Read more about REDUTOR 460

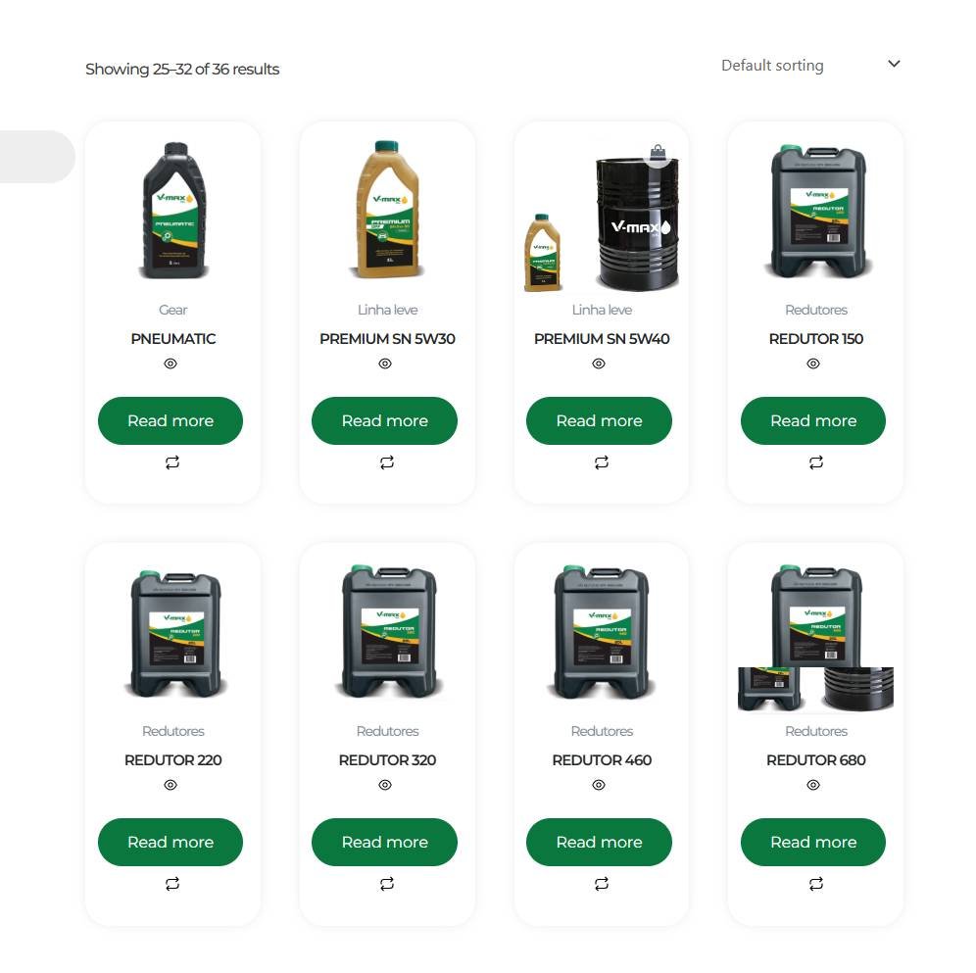click(600, 843)
